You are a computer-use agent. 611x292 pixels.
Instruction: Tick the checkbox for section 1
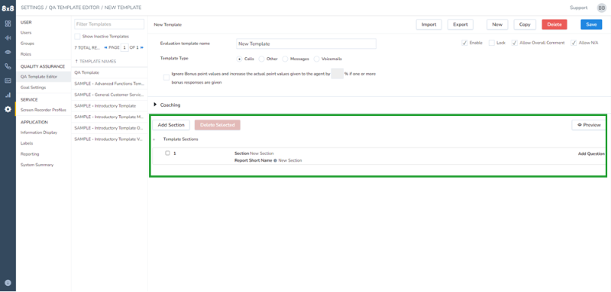click(167, 153)
